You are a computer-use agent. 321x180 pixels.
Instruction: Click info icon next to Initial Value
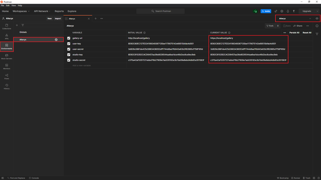pyautogui.click(x=144, y=33)
